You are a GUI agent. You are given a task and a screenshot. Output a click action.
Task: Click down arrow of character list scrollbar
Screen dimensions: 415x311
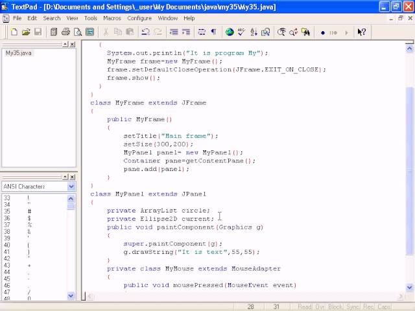71,295
